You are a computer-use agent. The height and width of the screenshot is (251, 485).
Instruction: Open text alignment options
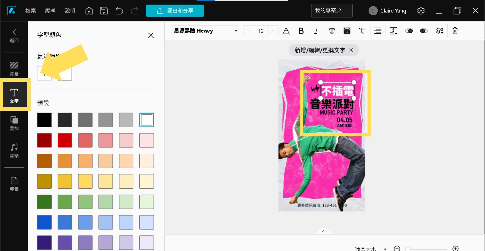pos(378,31)
